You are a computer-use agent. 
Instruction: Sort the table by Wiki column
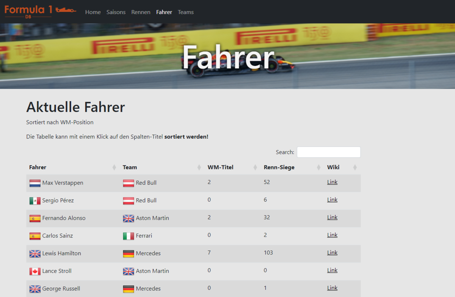pos(333,167)
